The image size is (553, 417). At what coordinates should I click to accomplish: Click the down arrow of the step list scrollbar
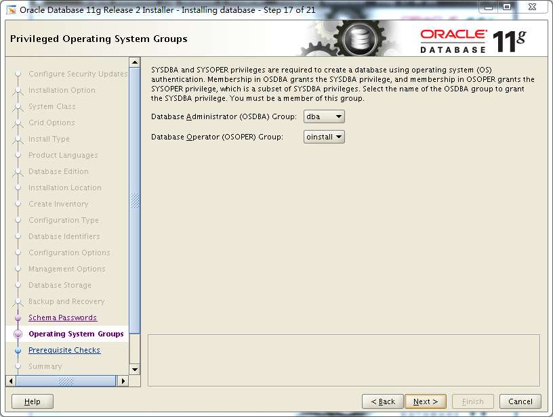(x=134, y=369)
